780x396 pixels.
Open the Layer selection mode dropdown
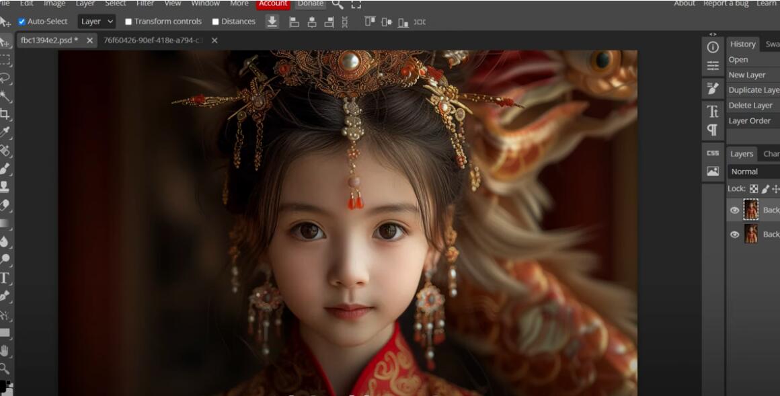coord(96,21)
